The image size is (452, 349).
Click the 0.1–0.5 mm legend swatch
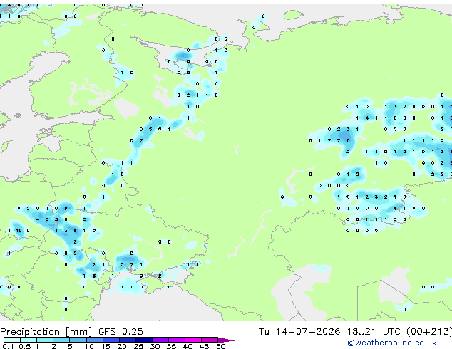pyautogui.click(x=12, y=340)
